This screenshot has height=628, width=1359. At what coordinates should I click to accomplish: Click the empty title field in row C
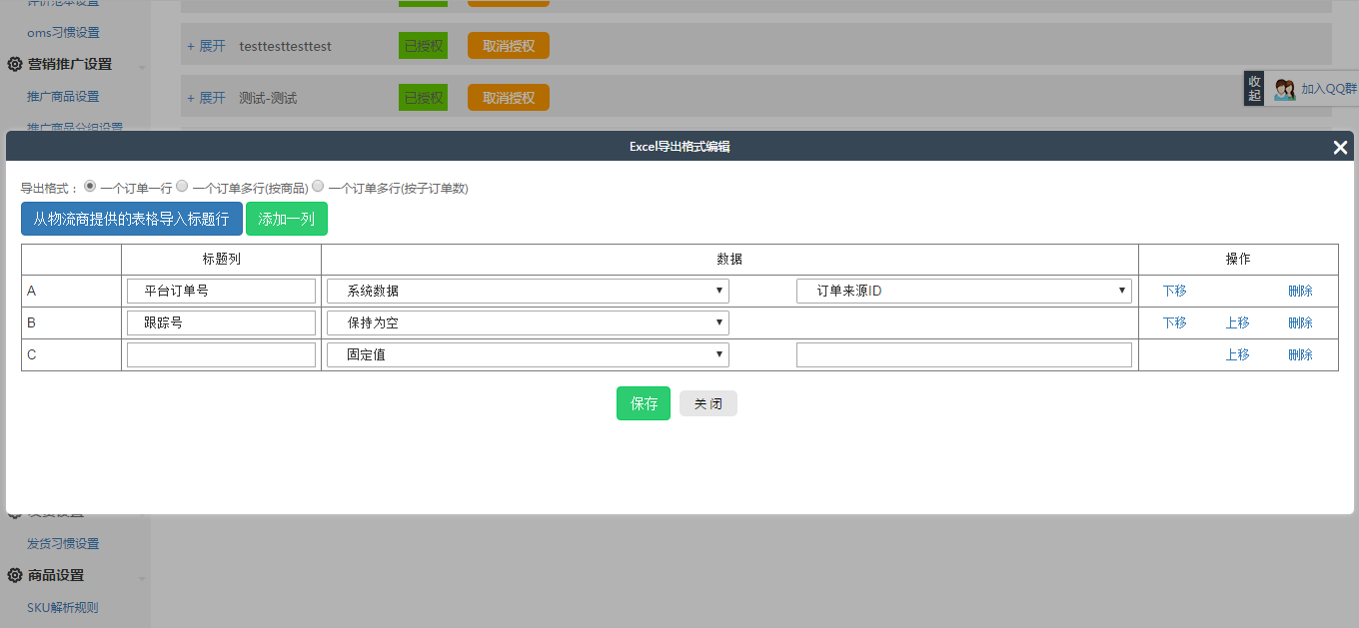[221, 354]
